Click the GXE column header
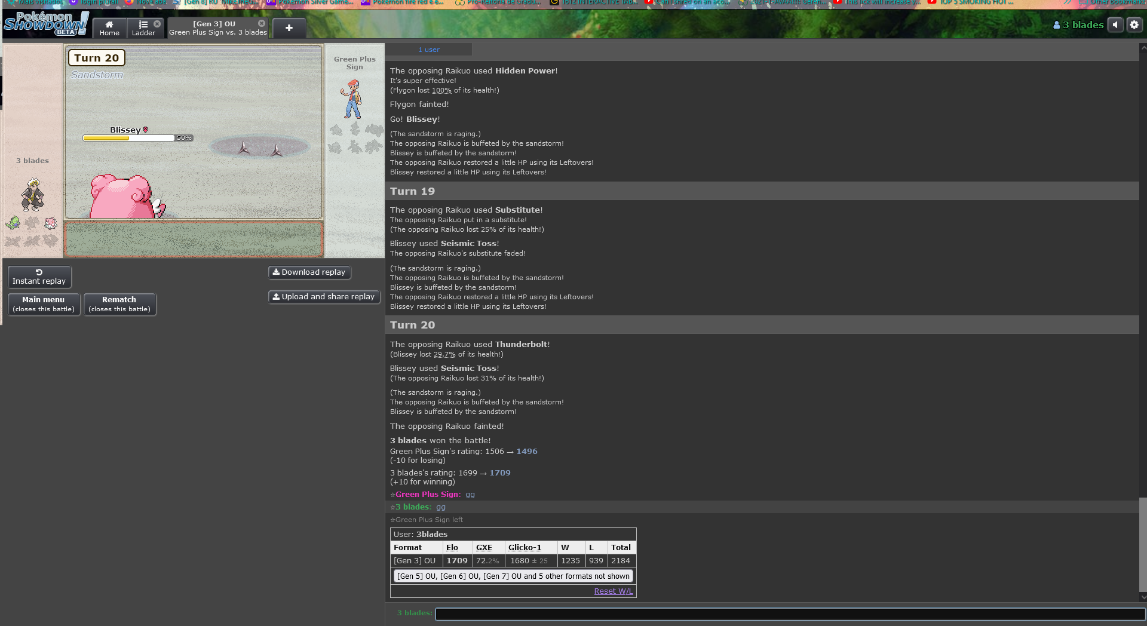 tap(484, 548)
